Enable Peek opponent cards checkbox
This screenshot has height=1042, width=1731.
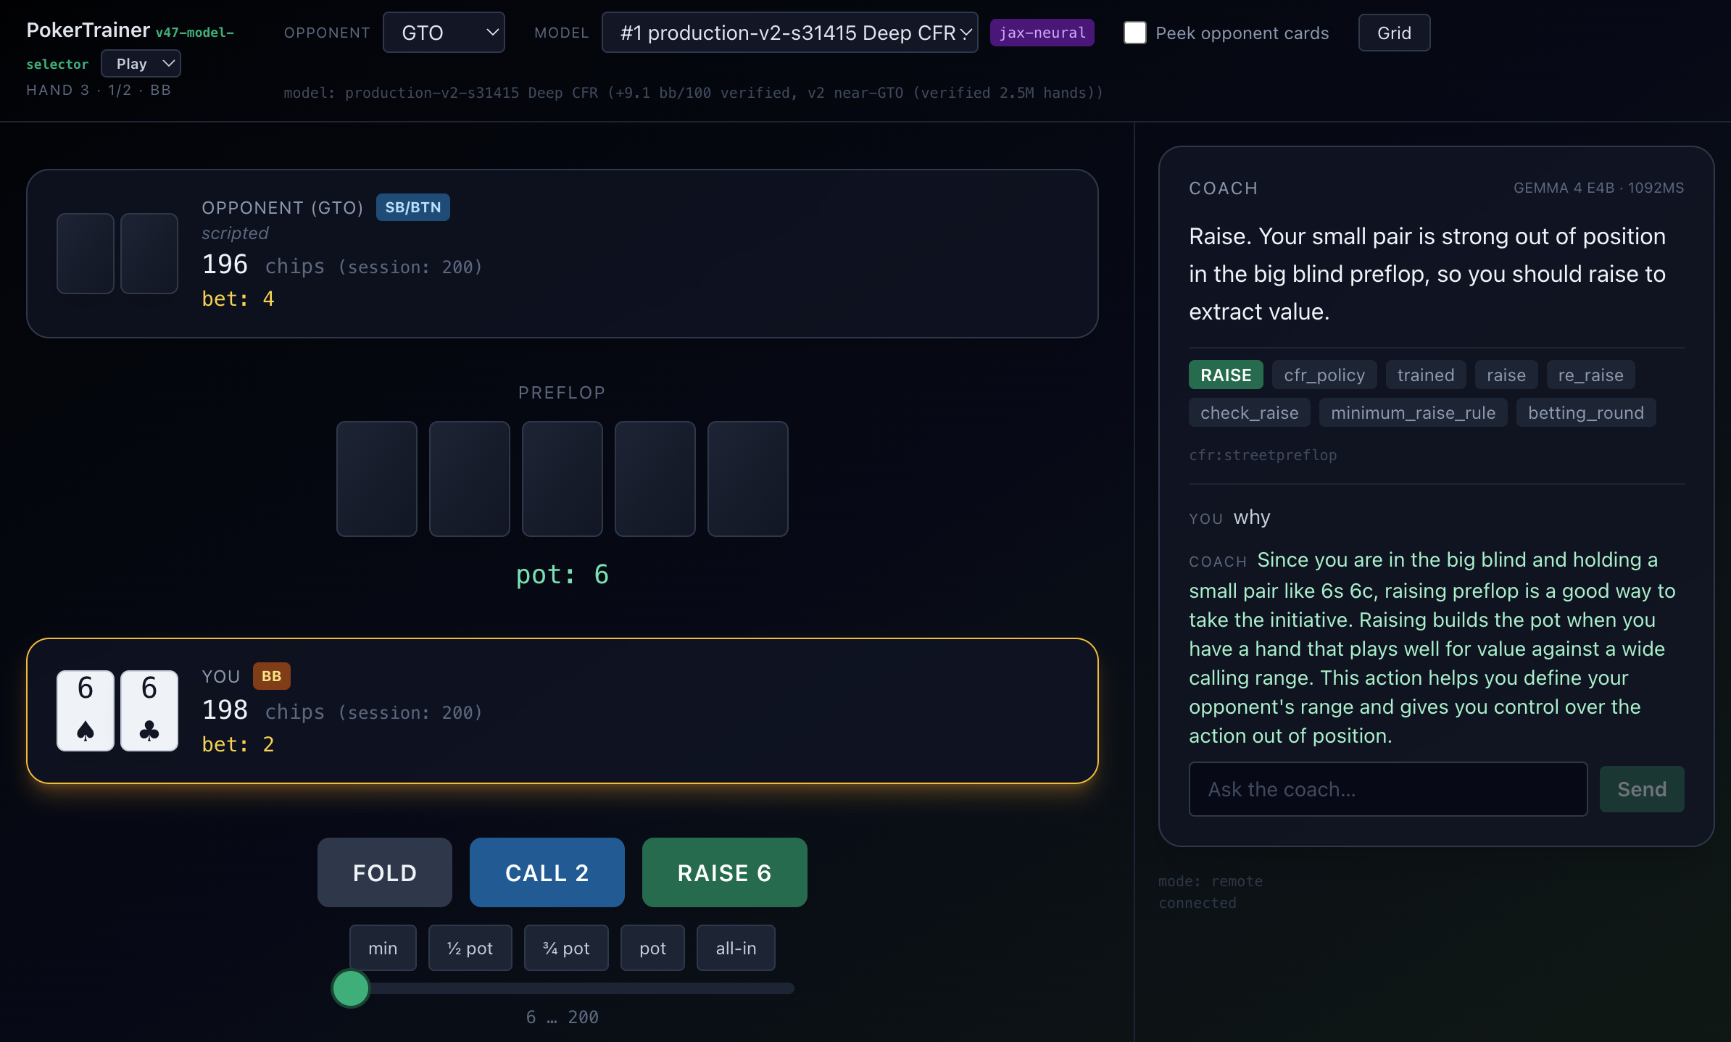click(1134, 33)
